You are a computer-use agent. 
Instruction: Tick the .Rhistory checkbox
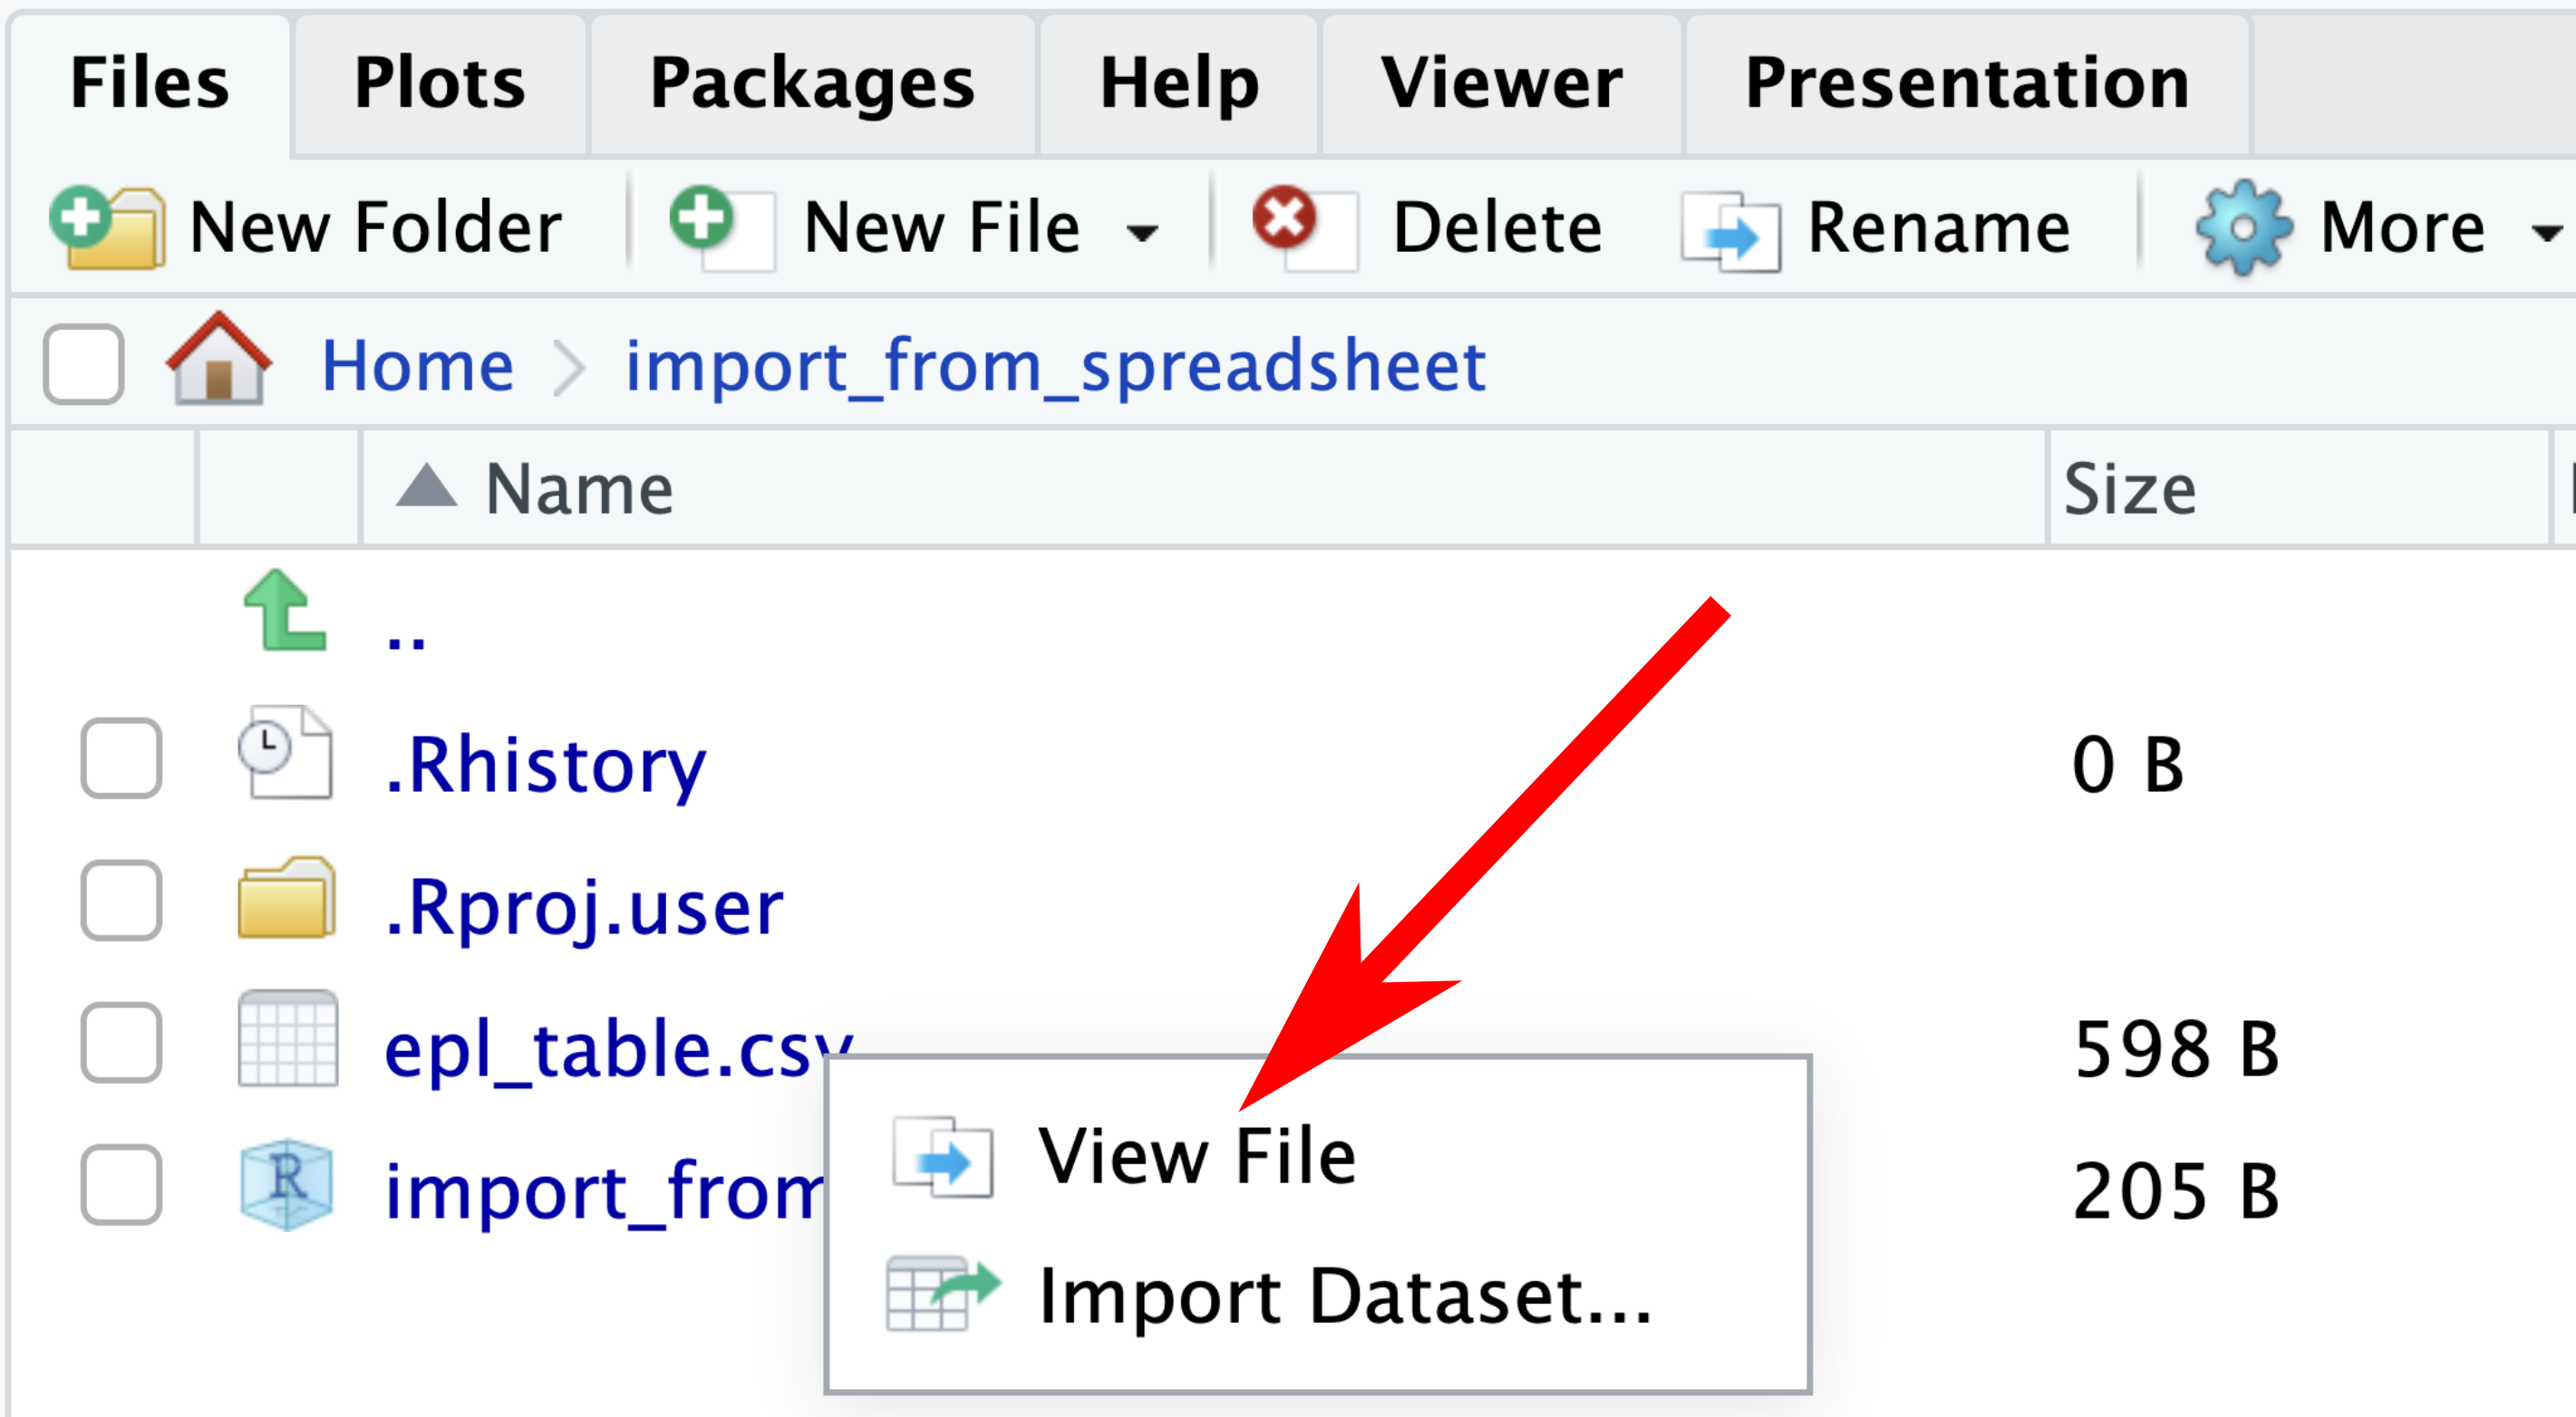pyautogui.click(x=121, y=758)
